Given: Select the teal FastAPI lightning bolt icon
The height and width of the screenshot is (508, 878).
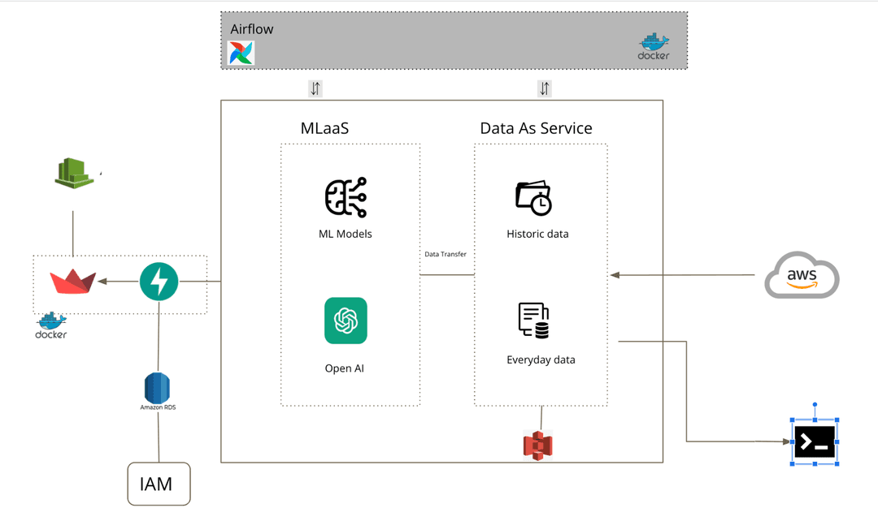Looking at the screenshot, I should click(x=159, y=282).
